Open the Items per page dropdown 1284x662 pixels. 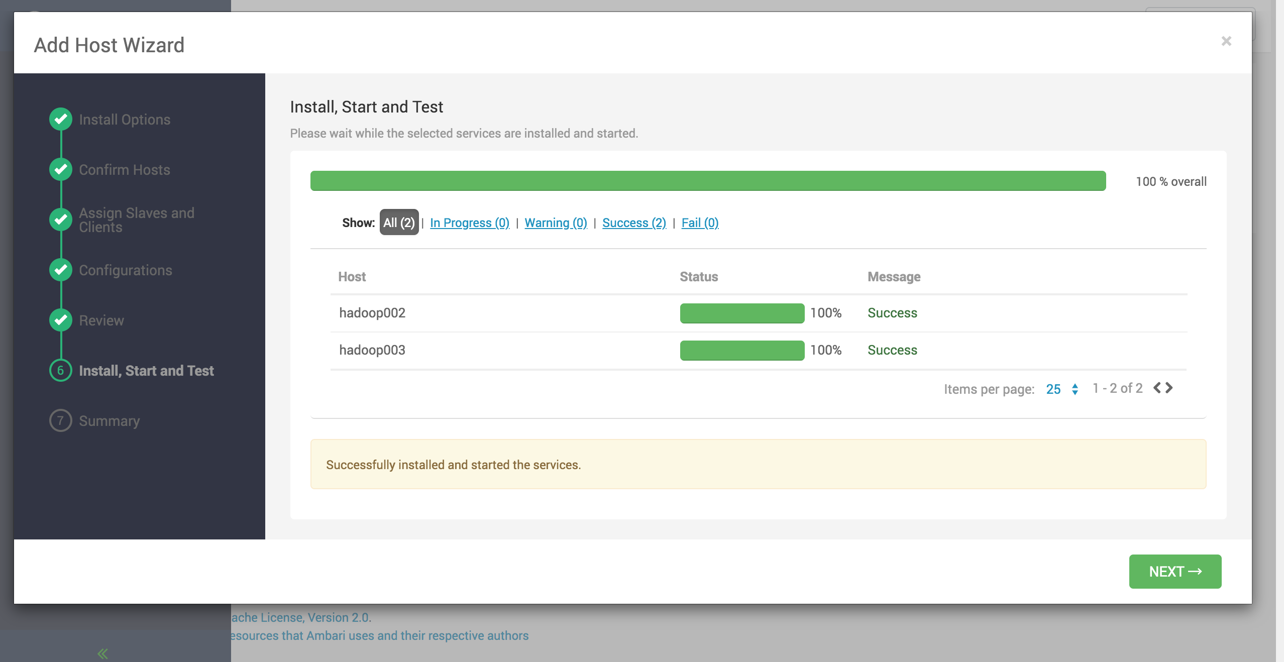(x=1062, y=389)
